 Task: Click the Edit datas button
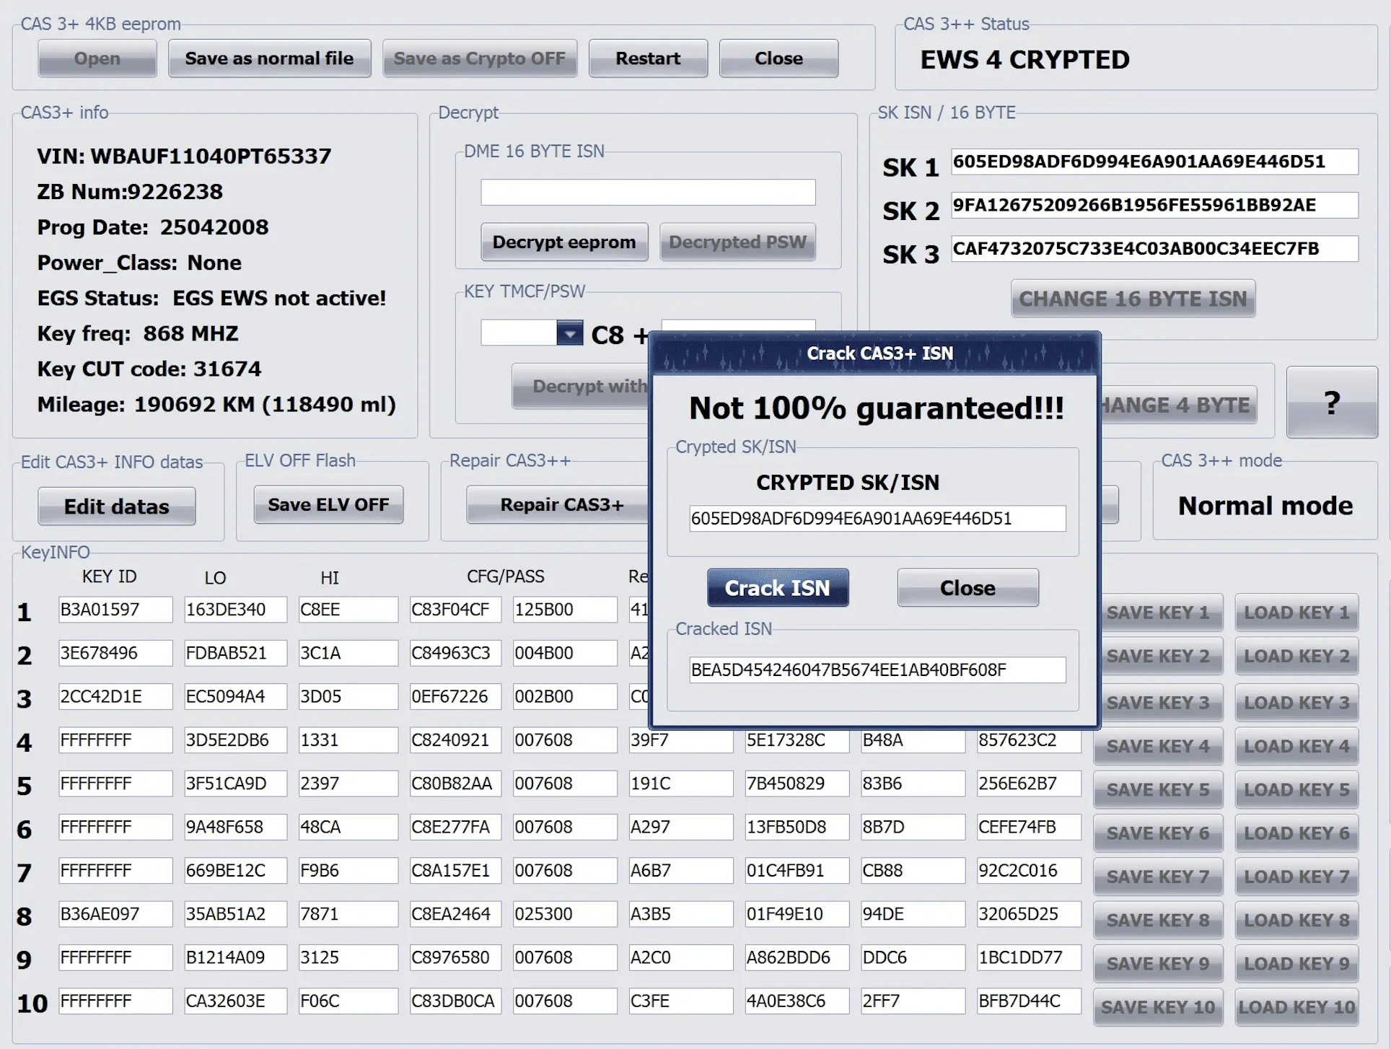click(x=116, y=506)
